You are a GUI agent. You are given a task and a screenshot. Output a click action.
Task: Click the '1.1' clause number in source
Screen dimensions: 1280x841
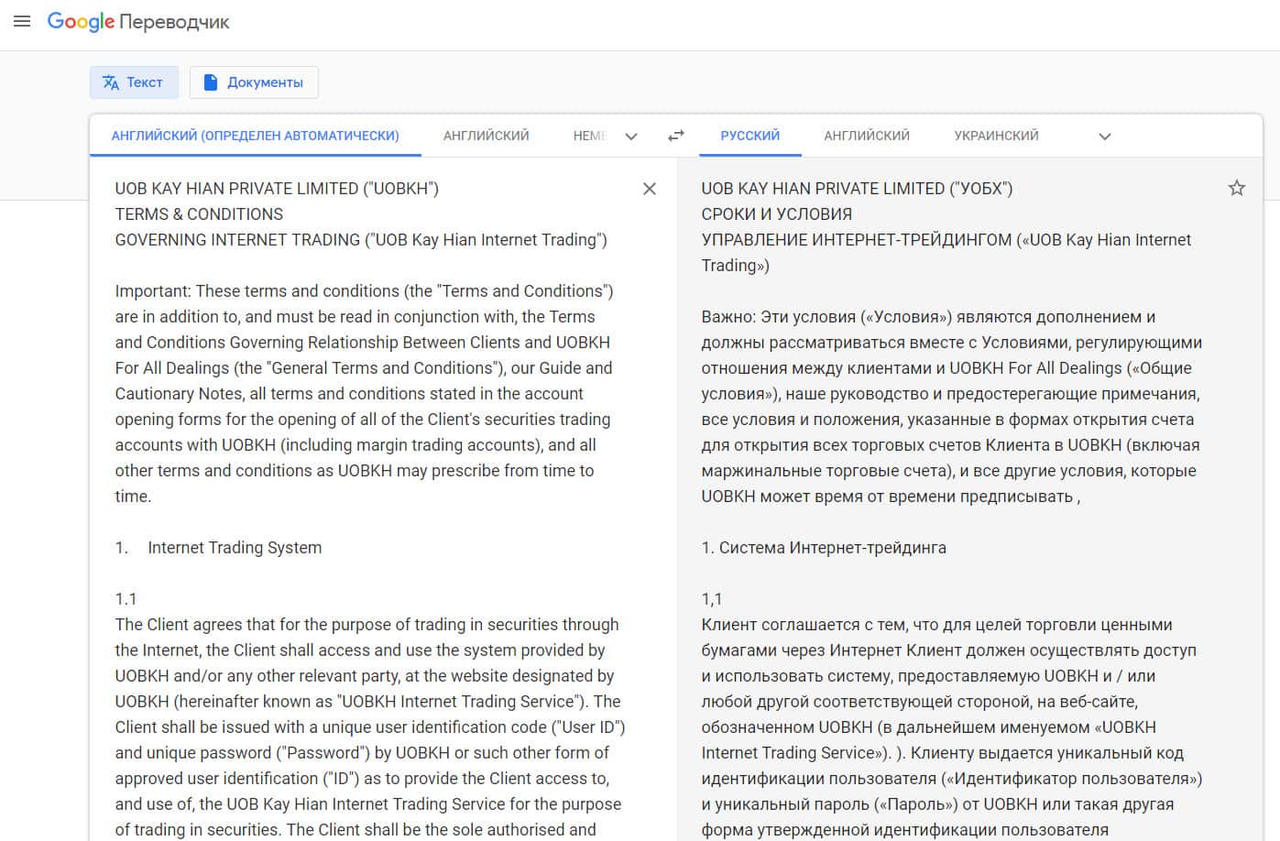click(x=126, y=599)
